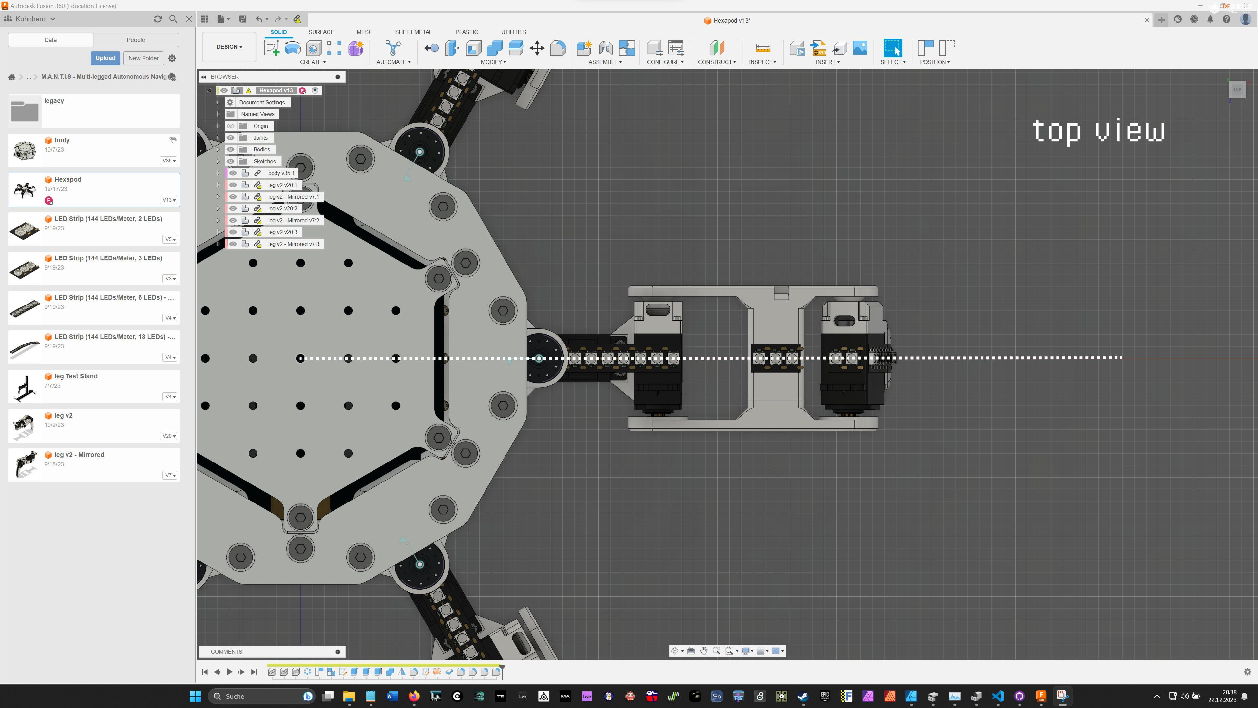The height and width of the screenshot is (708, 1258).
Task: Open version dropdown V35 for body
Action: click(168, 161)
